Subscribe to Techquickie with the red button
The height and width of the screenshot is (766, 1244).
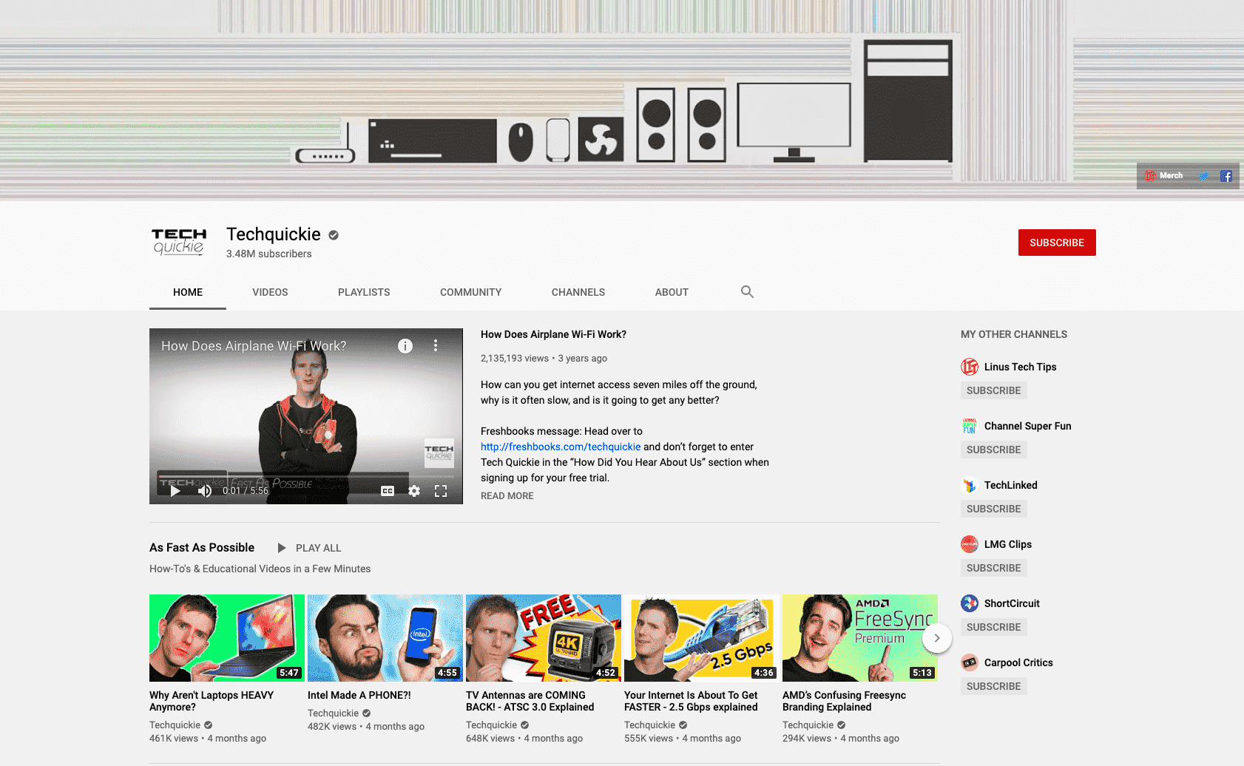click(x=1057, y=243)
